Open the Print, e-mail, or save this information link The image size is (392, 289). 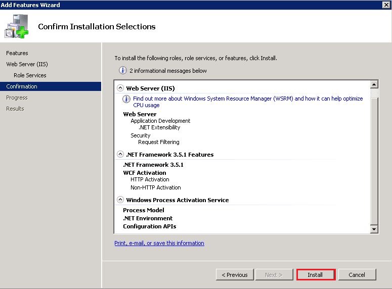(x=159, y=243)
